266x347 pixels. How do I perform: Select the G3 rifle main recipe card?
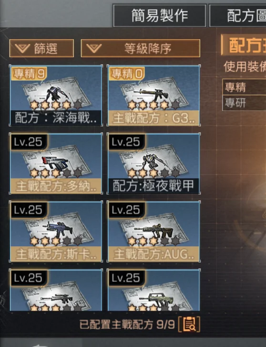153,95
